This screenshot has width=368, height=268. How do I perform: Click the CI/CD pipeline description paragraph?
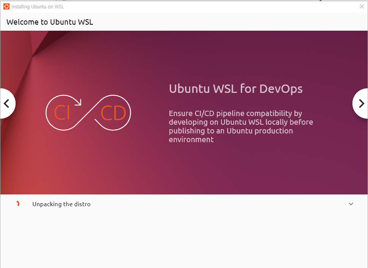pos(241,126)
